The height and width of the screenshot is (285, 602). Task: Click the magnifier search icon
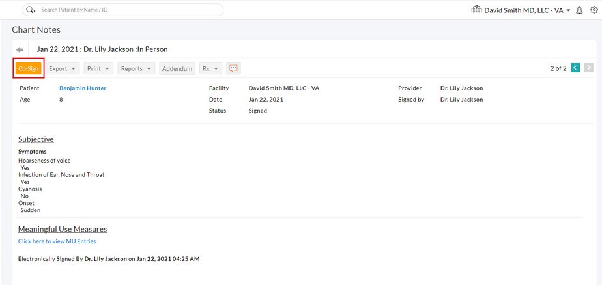coord(31,10)
